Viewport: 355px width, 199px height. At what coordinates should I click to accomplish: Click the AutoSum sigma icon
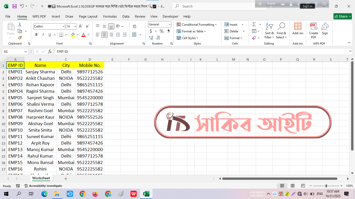pyautogui.click(x=254, y=24)
